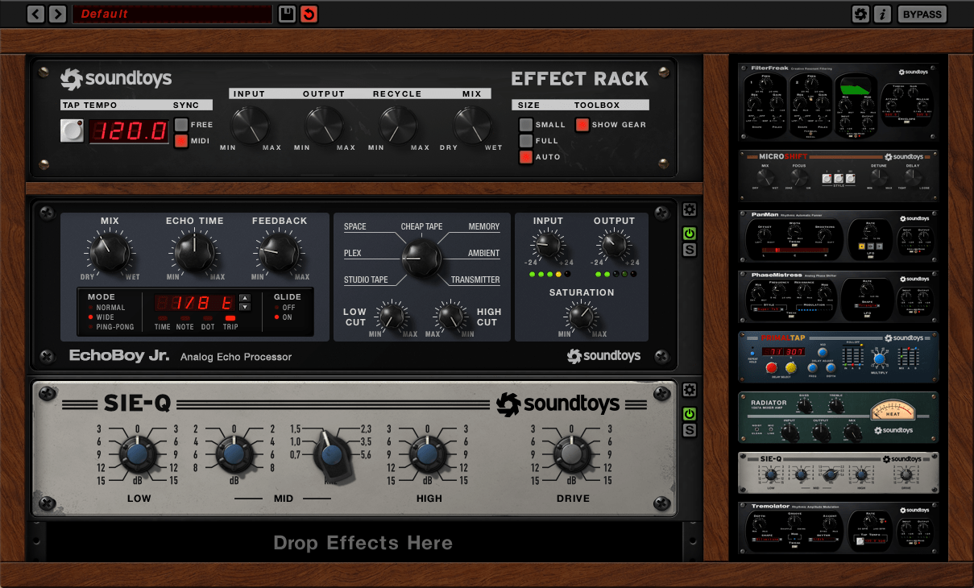
Task: Select NOTE echo unit
Action: coord(185,323)
